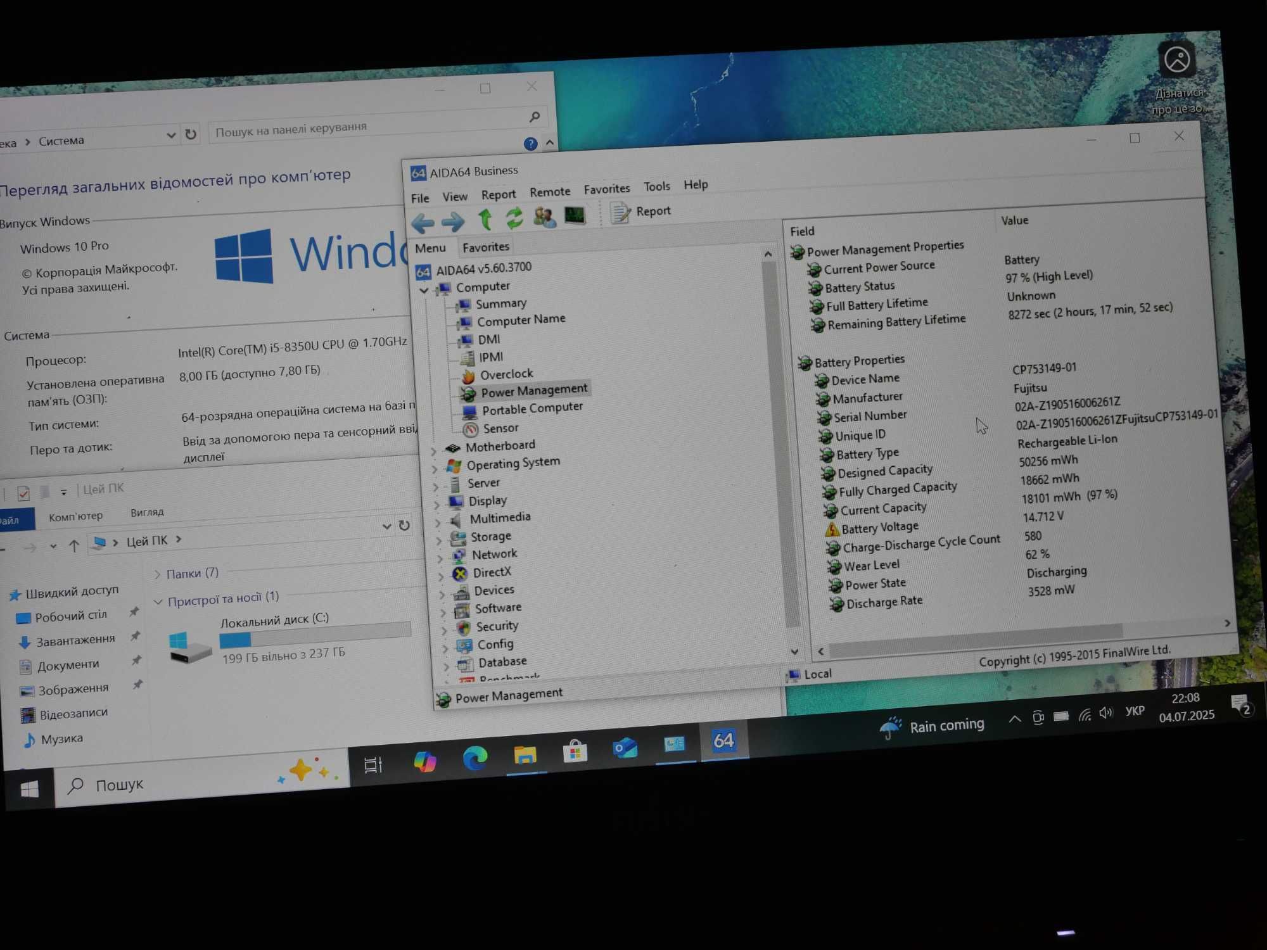The height and width of the screenshot is (950, 1267).
Task: Select Computer Name in the tree
Action: [x=520, y=320]
